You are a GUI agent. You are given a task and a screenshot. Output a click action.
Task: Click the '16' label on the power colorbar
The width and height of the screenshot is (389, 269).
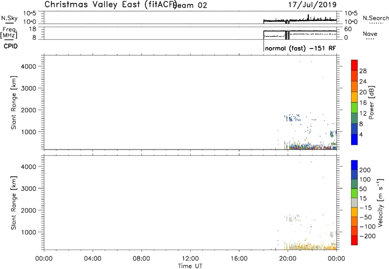tap(363, 103)
